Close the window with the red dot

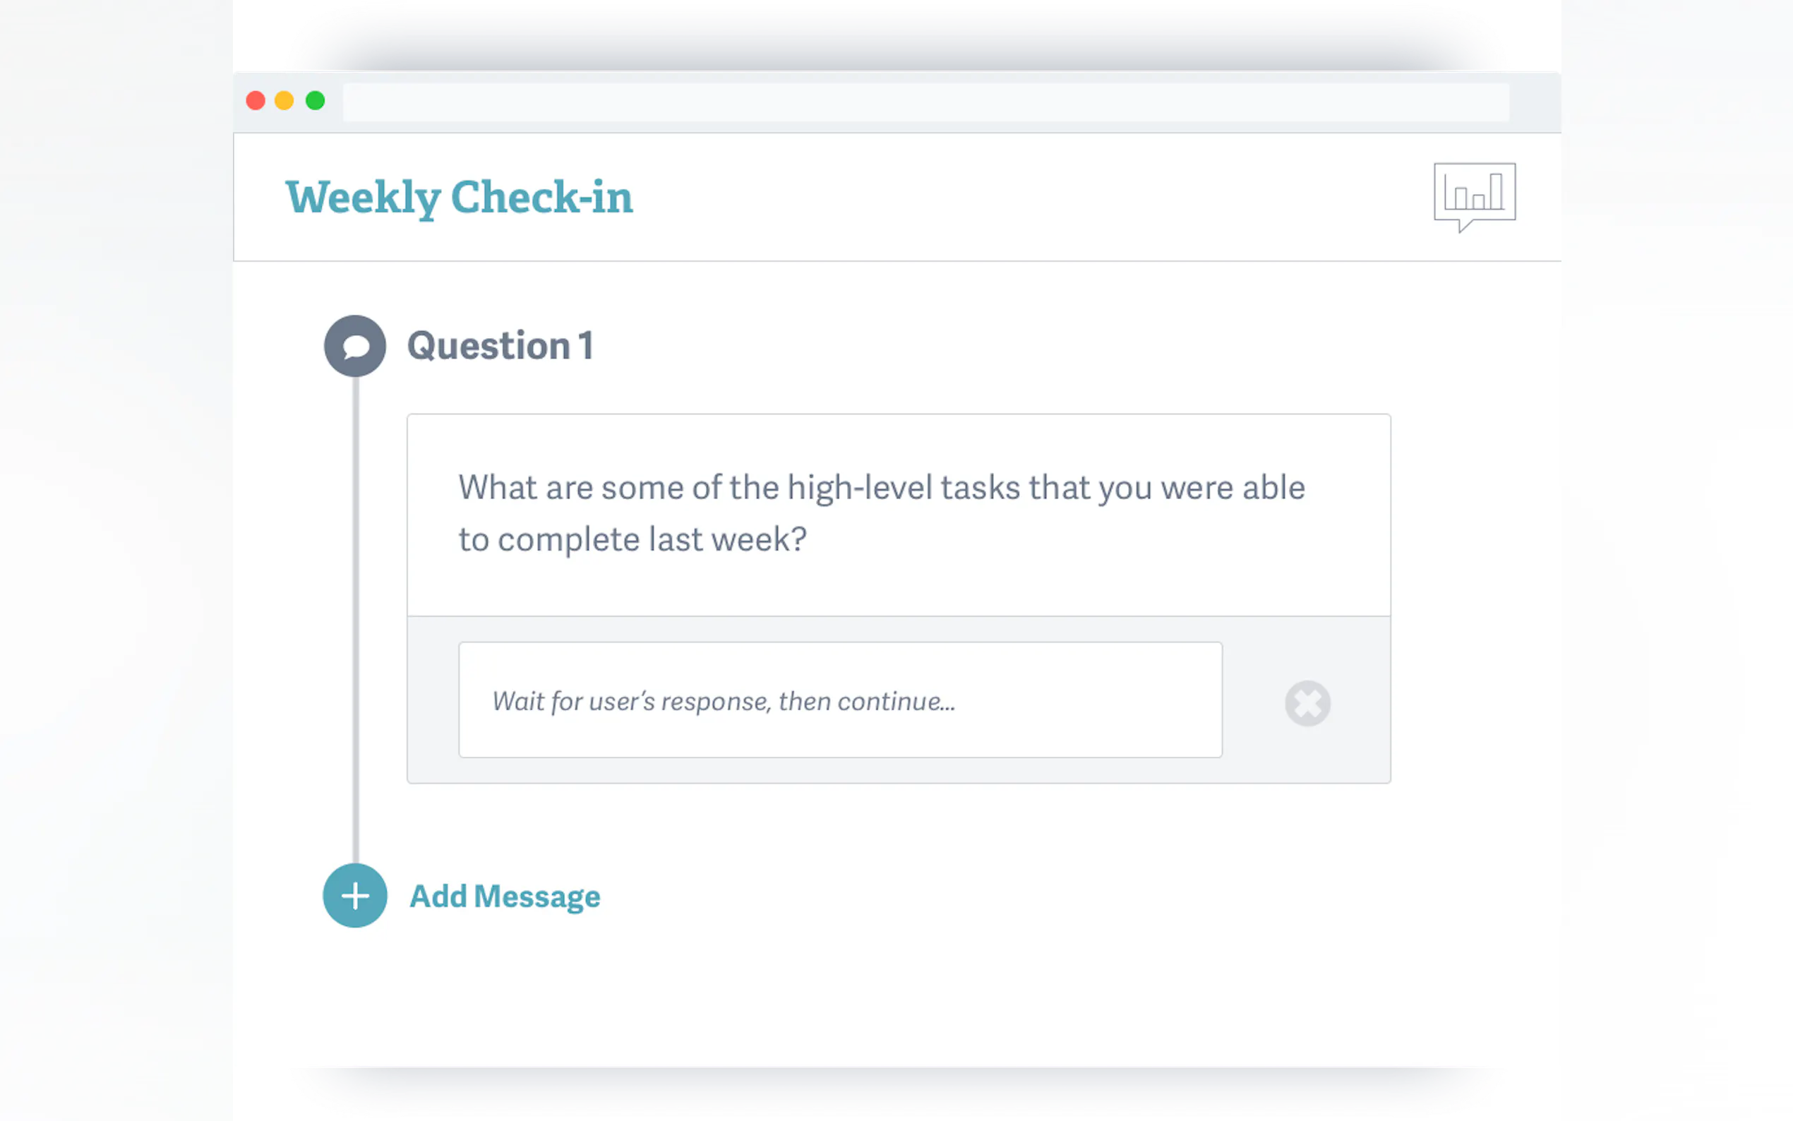(256, 101)
